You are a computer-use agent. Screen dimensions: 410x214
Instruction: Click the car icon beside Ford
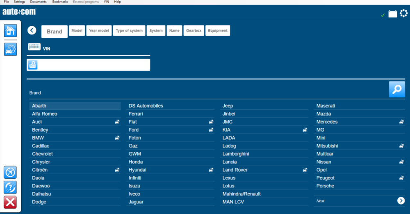(211, 130)
